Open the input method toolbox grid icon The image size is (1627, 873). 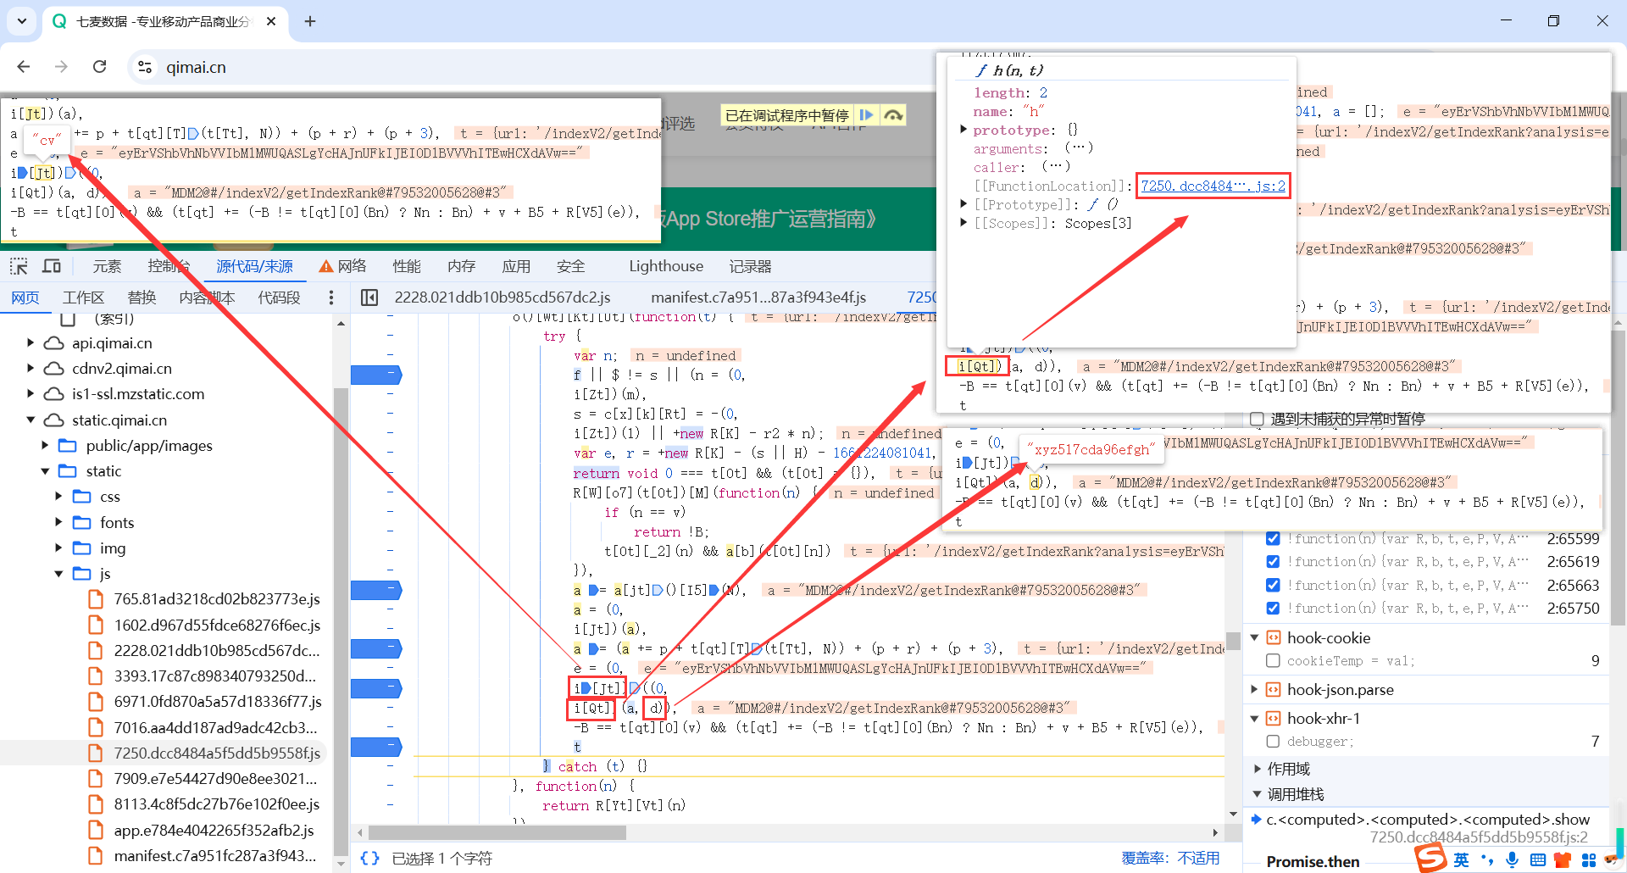coord(1589,860)
